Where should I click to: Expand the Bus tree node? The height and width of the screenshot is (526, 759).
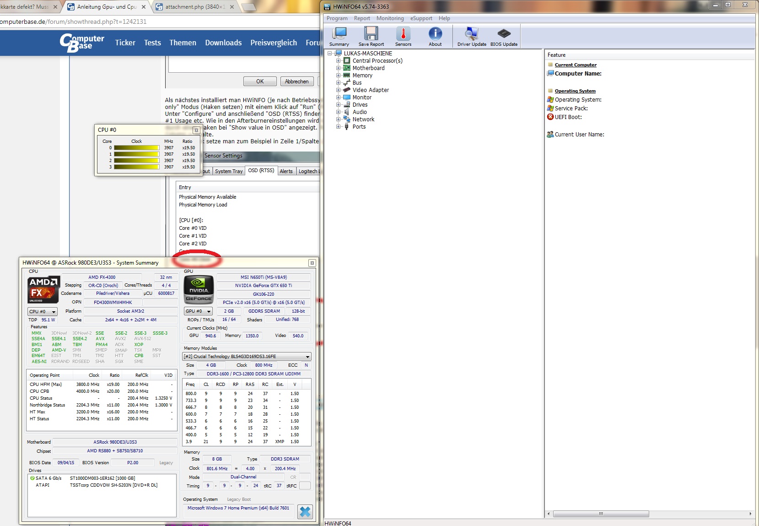click(x=338, y=82)
